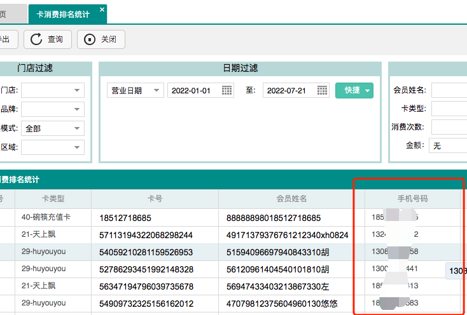
Task: Click the 会员姓名 input field
Action: (449, 90)
